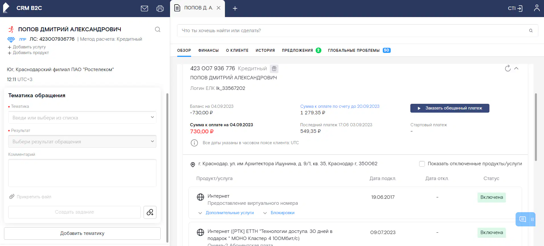Click the link task icon button
The width and height of the screenshot is (544, 246).
point(150,212)
